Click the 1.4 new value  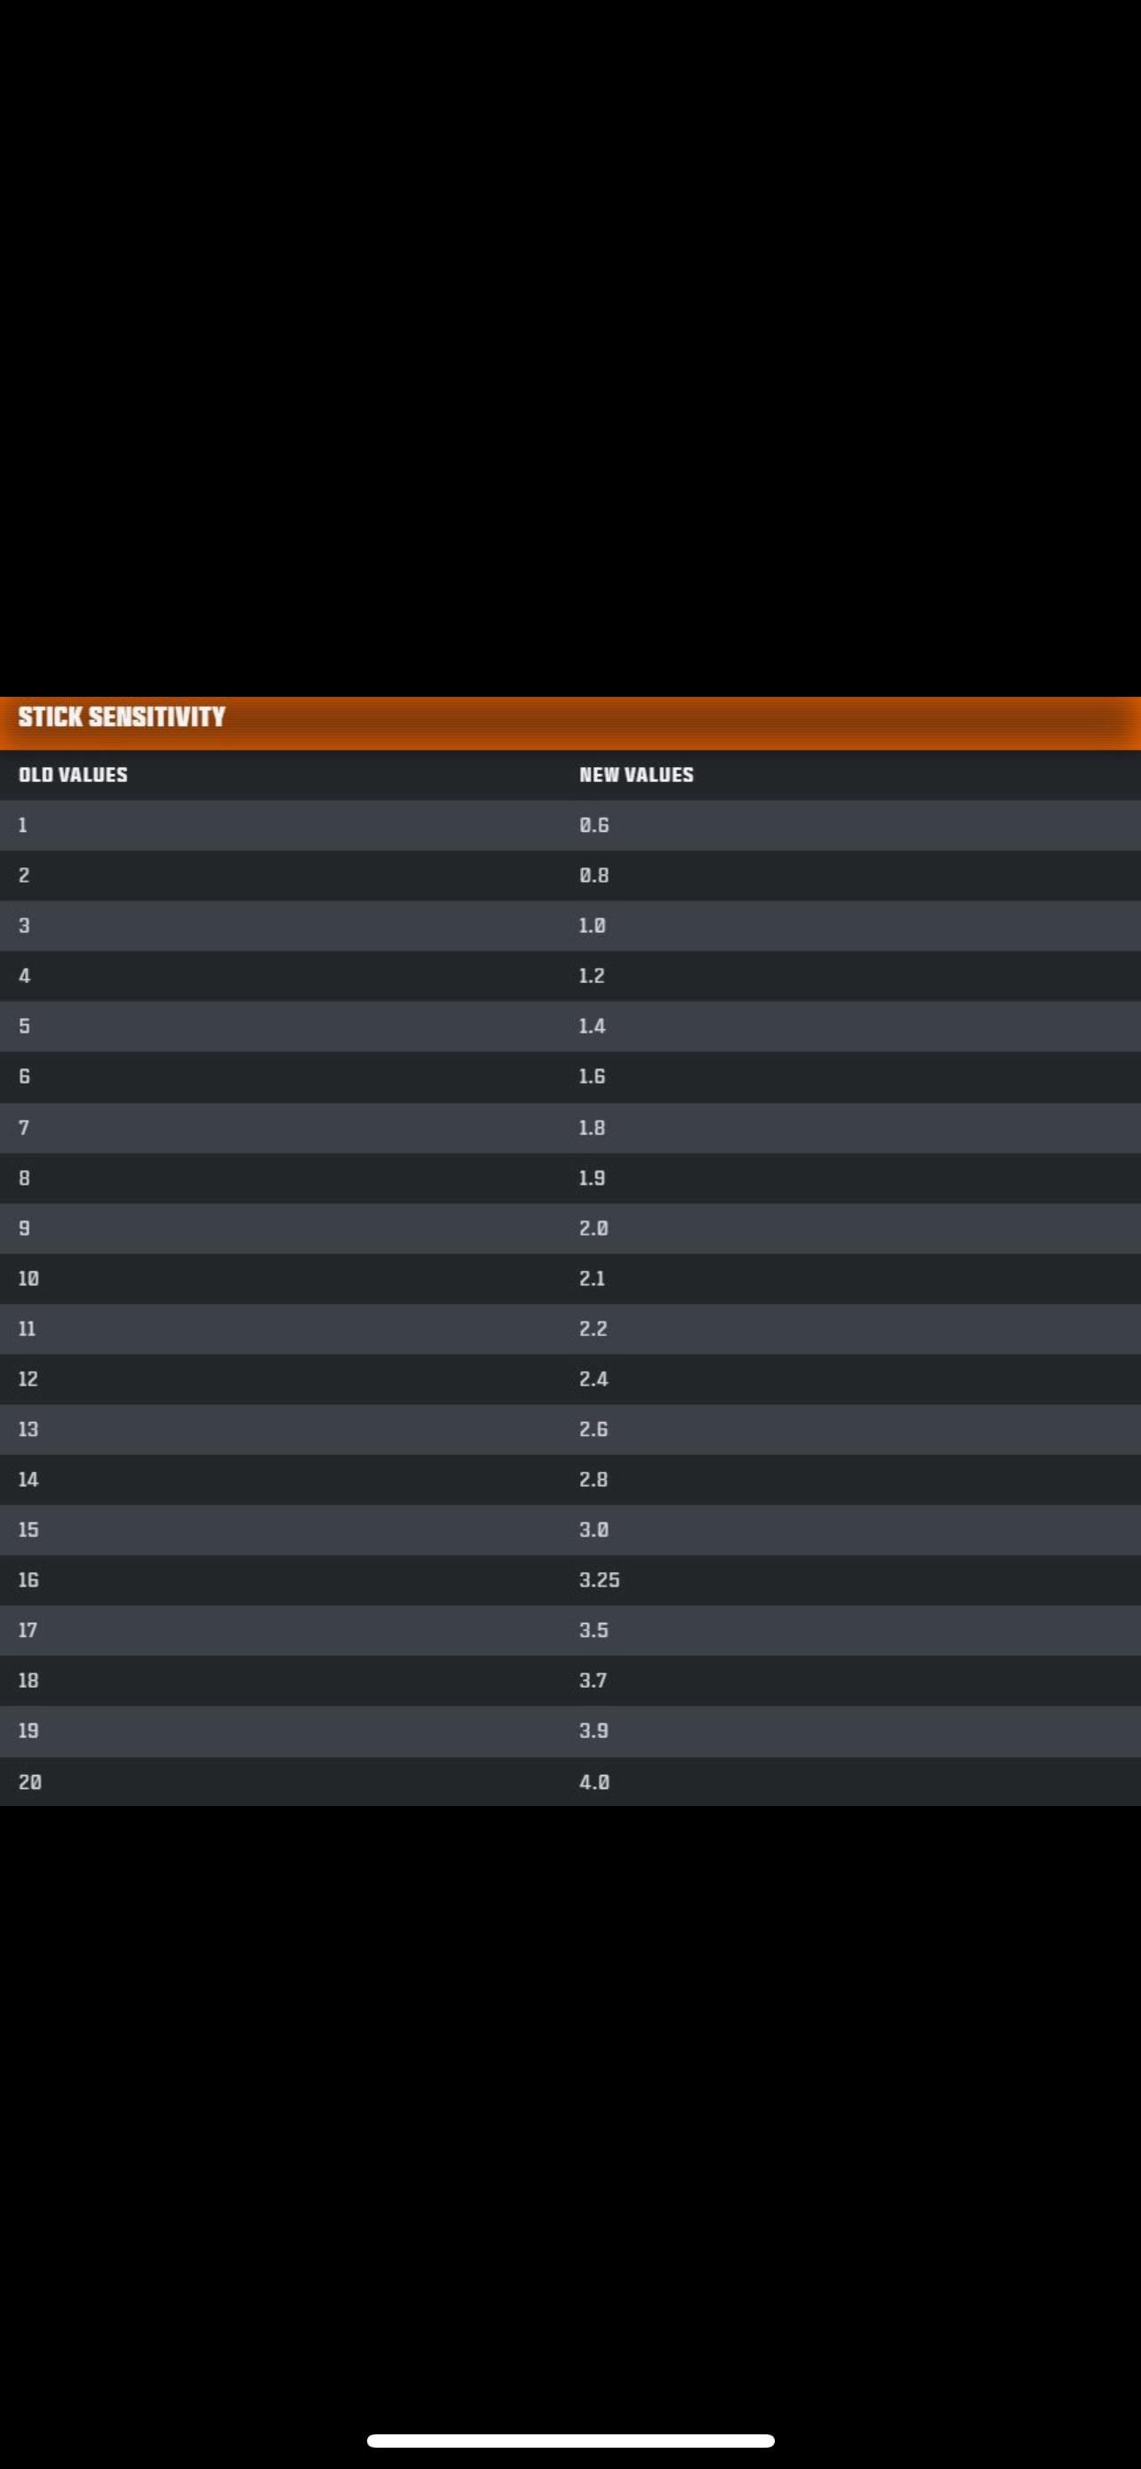pos(592,1027)
